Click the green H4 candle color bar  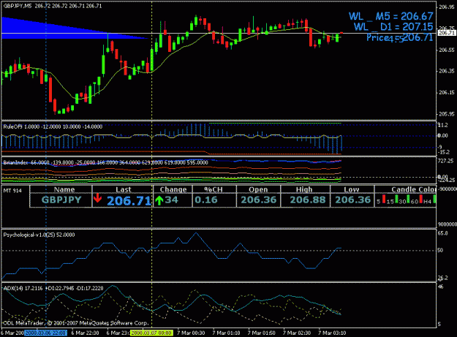[x=434, y=200]
